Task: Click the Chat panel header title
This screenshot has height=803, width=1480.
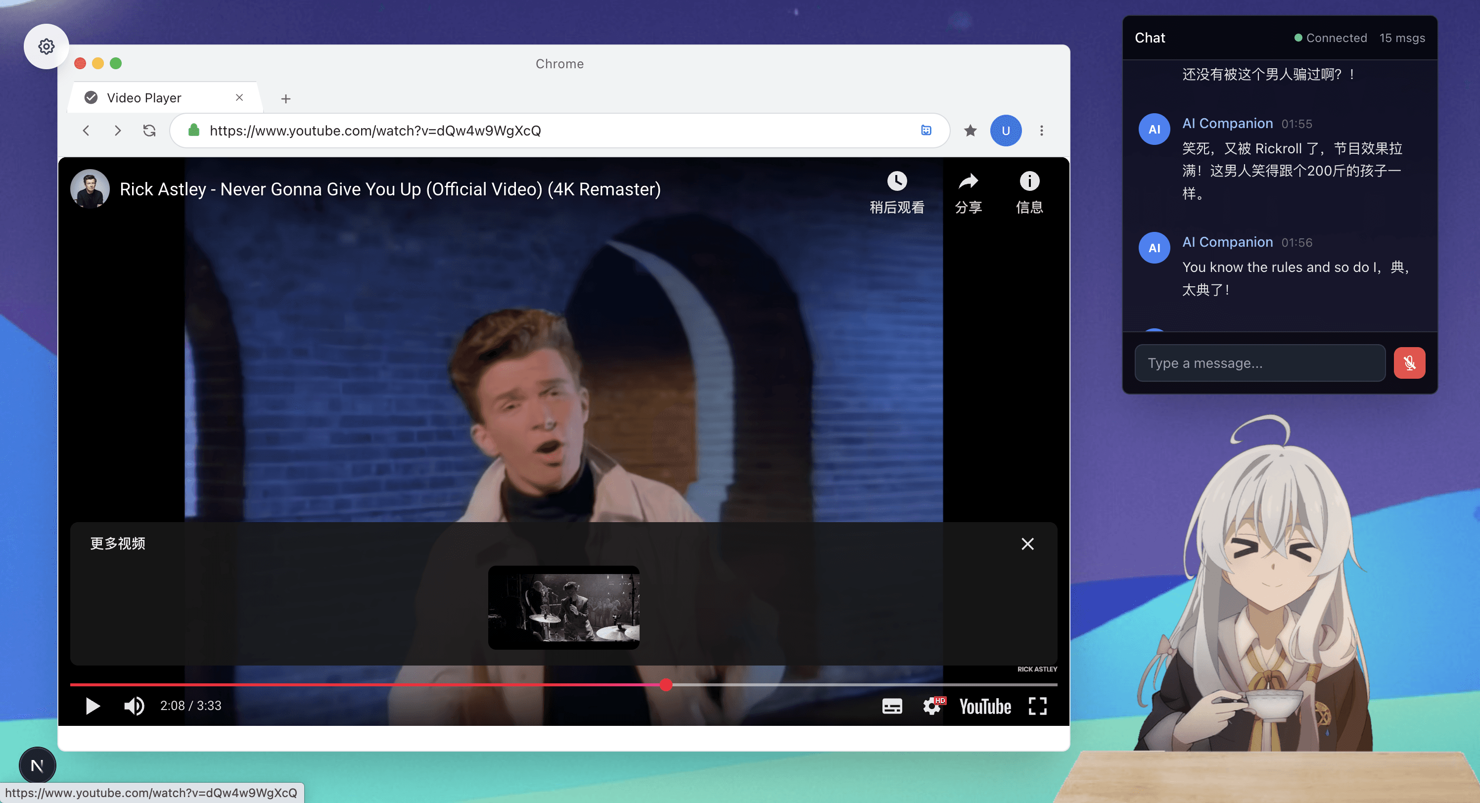Action: (1150, 38)
